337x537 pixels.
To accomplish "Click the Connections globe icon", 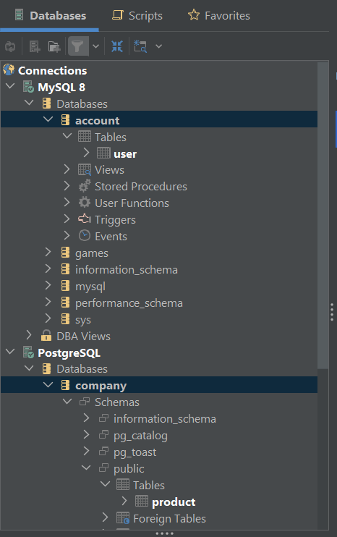I will [9, 70].
